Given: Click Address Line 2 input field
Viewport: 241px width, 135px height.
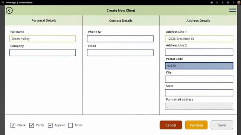Looking at the screenshot, I should tap(199, 52).
